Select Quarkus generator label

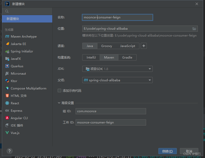pos(17,66)
